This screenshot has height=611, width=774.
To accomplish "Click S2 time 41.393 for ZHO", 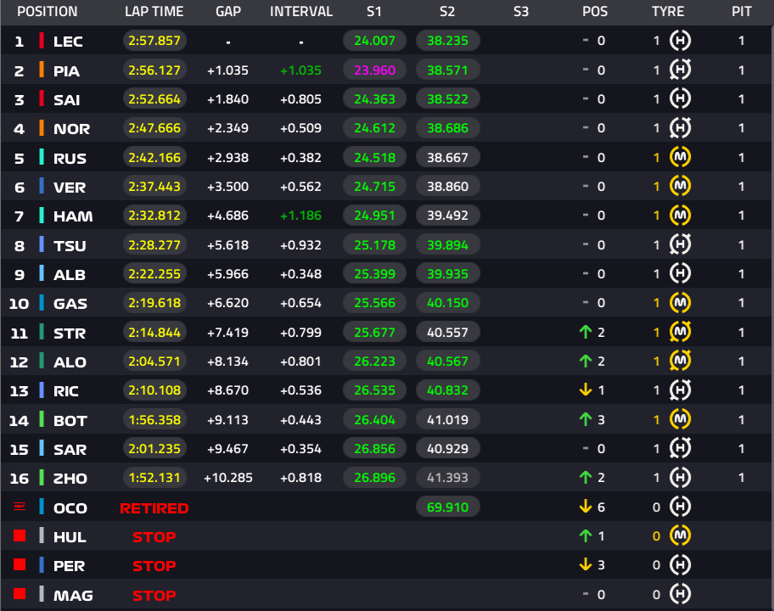I will click(448, 477).
